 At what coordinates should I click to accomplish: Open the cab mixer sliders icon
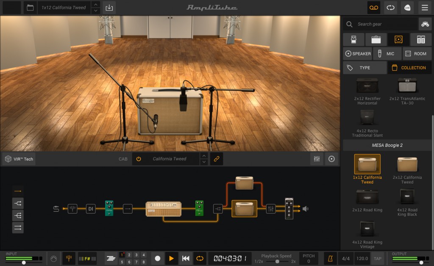[x=317, y=159]
